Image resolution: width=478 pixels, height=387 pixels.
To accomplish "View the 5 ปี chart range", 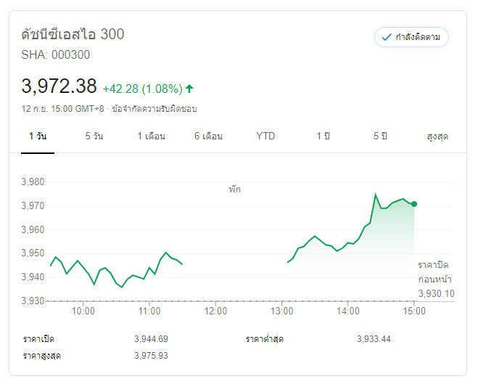I will tap(381, 137).
